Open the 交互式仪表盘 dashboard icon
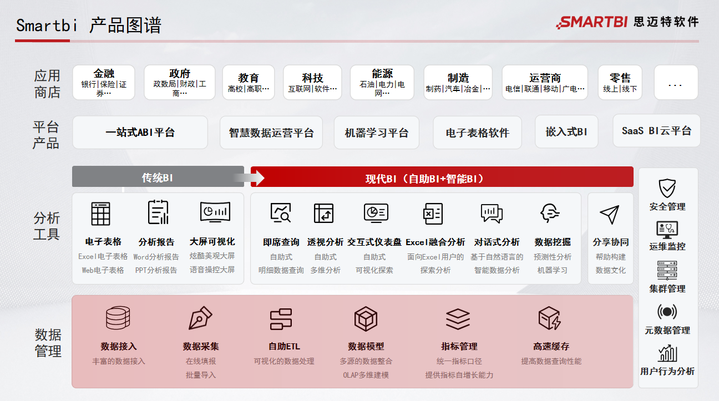Screen dimensions: 719x401 (376, 213)
